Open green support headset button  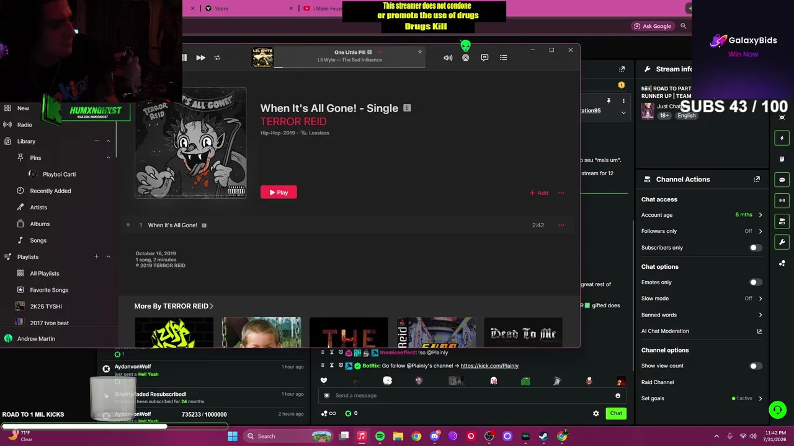pyautogui.click(x=777, y=410)
